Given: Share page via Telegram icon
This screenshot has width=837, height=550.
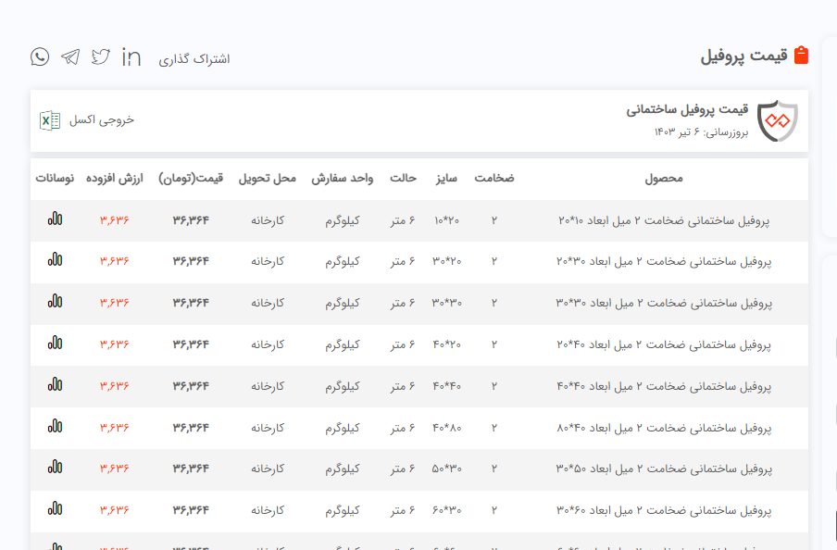Looking at the screenshot, I should [70, 57].
